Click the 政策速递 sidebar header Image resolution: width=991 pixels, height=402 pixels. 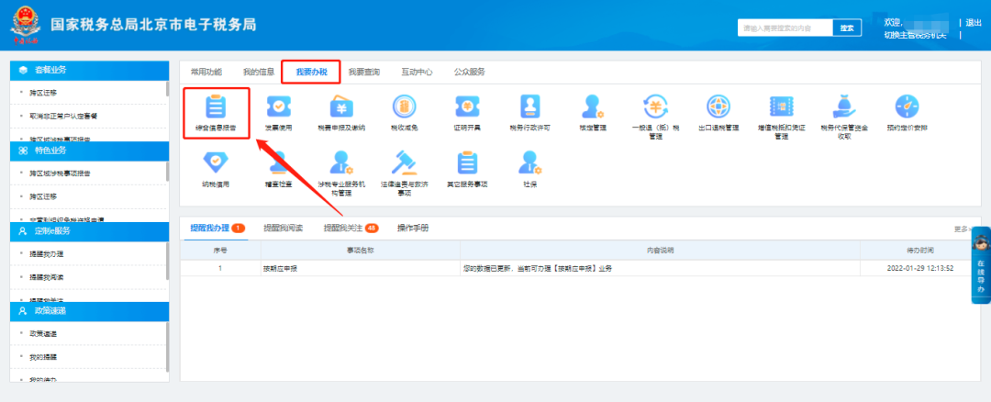click(90, 311)
